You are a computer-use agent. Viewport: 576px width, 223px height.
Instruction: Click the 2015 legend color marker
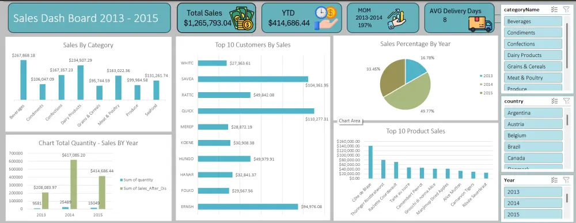coord(481,93)
